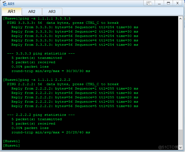
Task: Switch to the AR2 tab
Action: click(32, 12)
